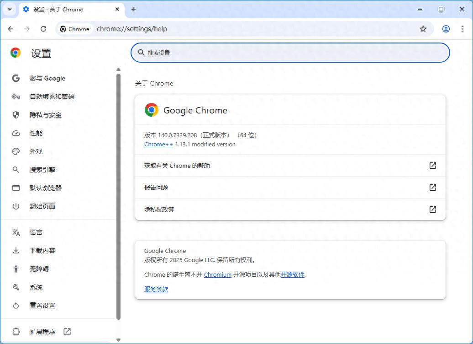This screenshot has height=344, width=473.
Task: Open the 服务条款 link
Action: [x=156, y=289]
